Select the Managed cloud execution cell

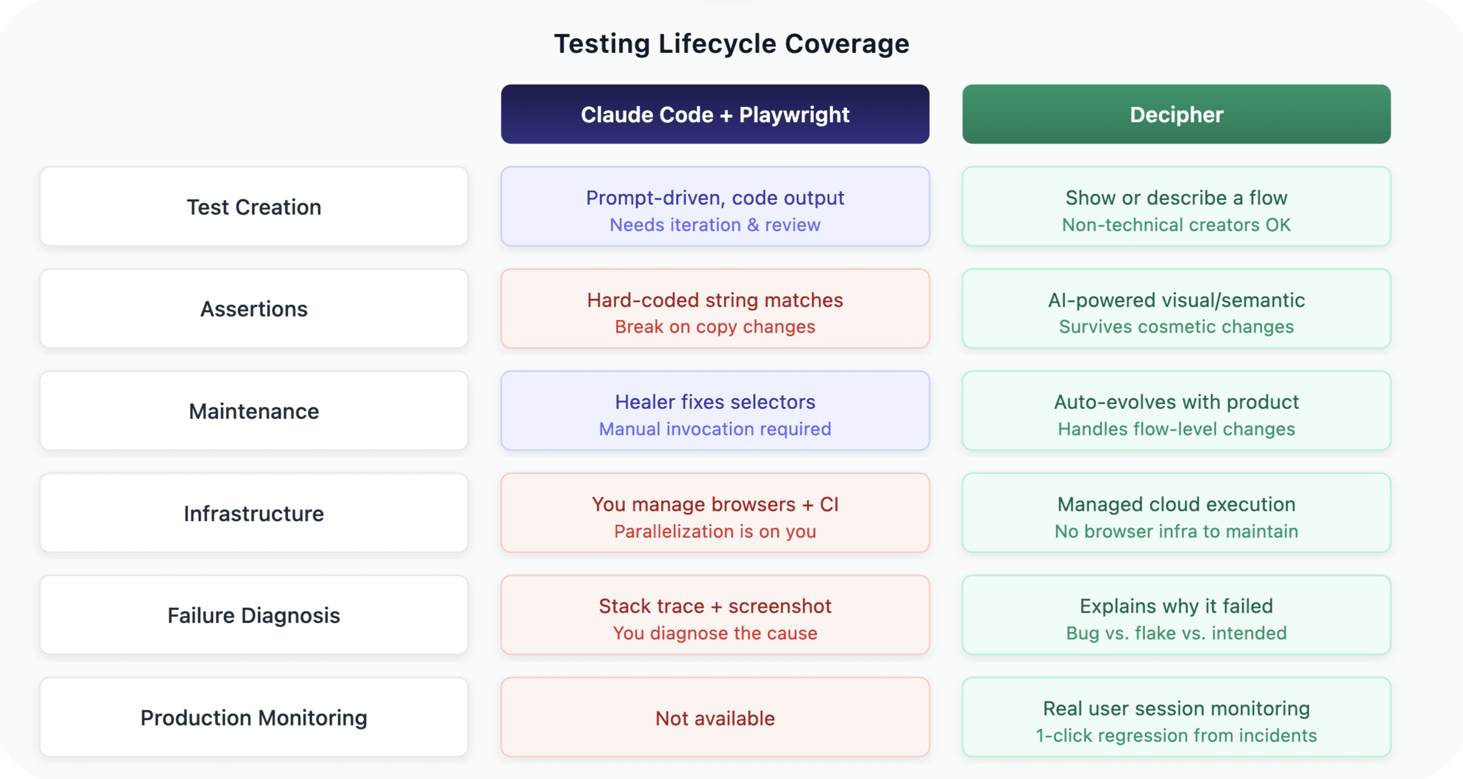point(1176,513)
